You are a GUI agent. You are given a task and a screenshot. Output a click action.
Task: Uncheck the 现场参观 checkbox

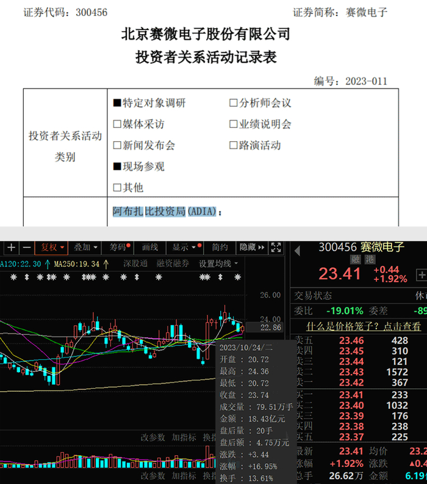(x=117, y=167)
